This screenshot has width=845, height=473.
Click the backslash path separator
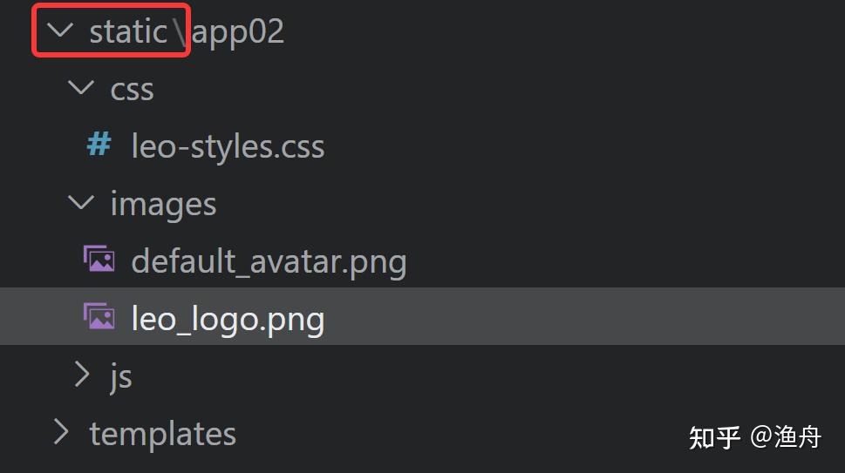pos(179,32)
